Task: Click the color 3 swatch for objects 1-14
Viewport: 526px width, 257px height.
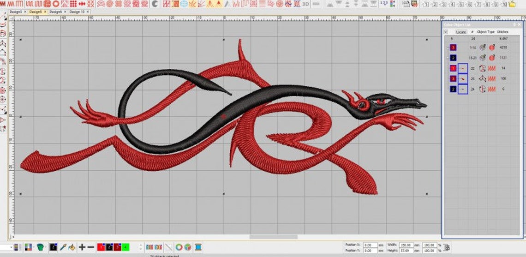Action: pyautogui.click(x=453, y=48)
